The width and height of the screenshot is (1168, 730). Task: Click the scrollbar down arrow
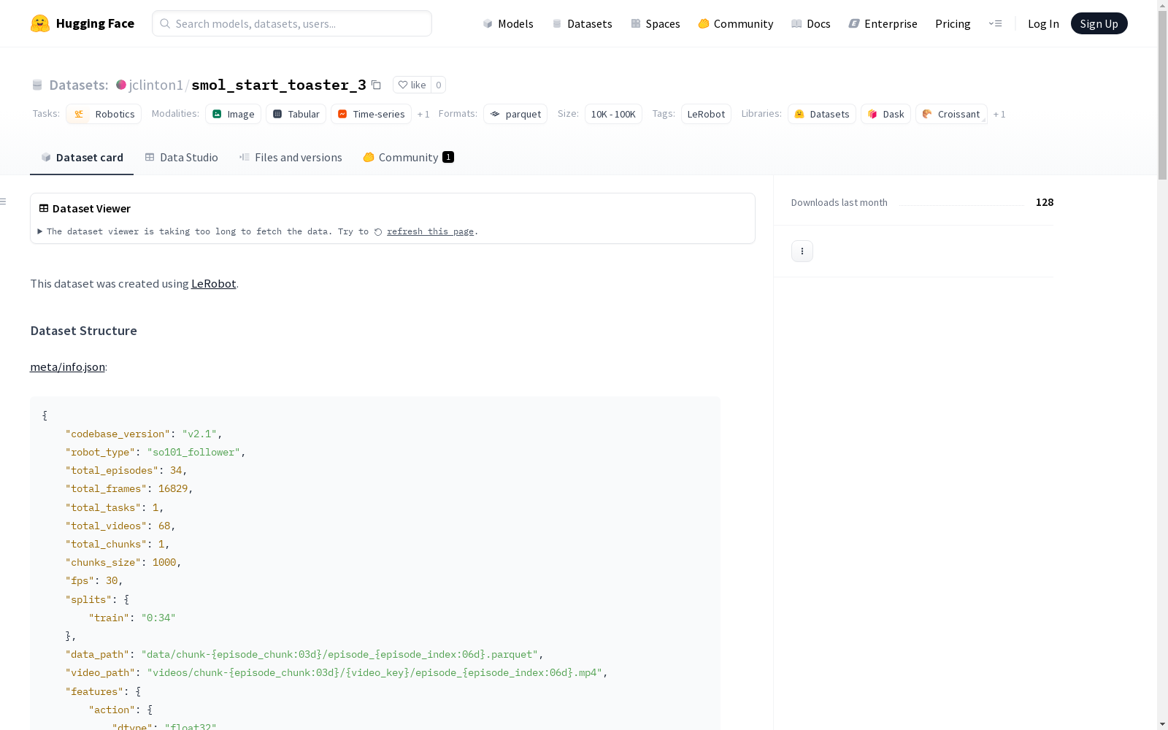tap(1162, 724)
